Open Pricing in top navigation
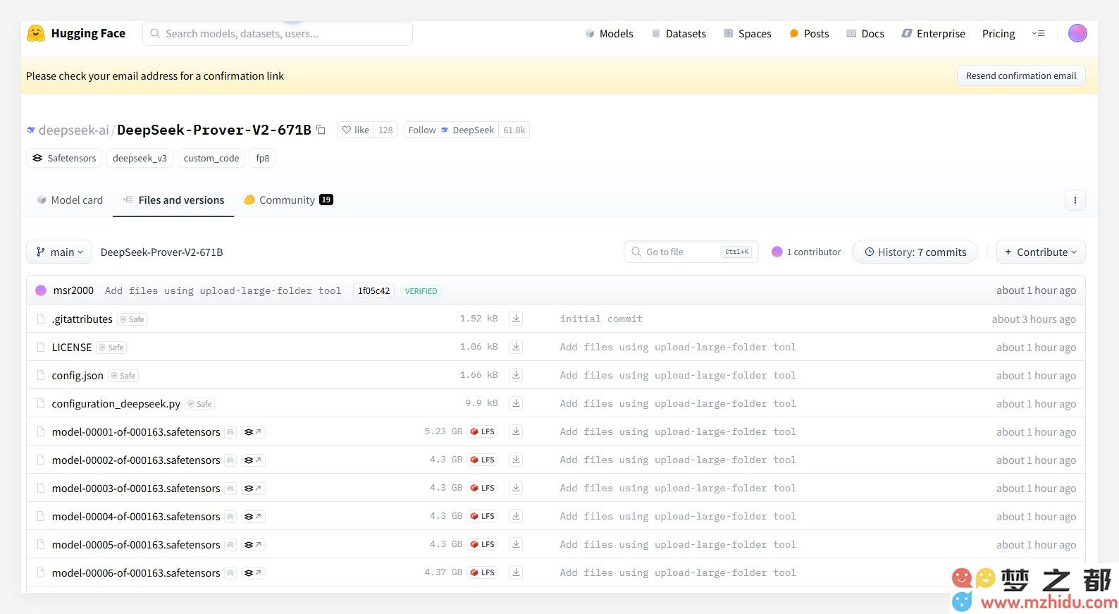The height and width of the screenshot is (614, 1119). [x=999, y=33]
